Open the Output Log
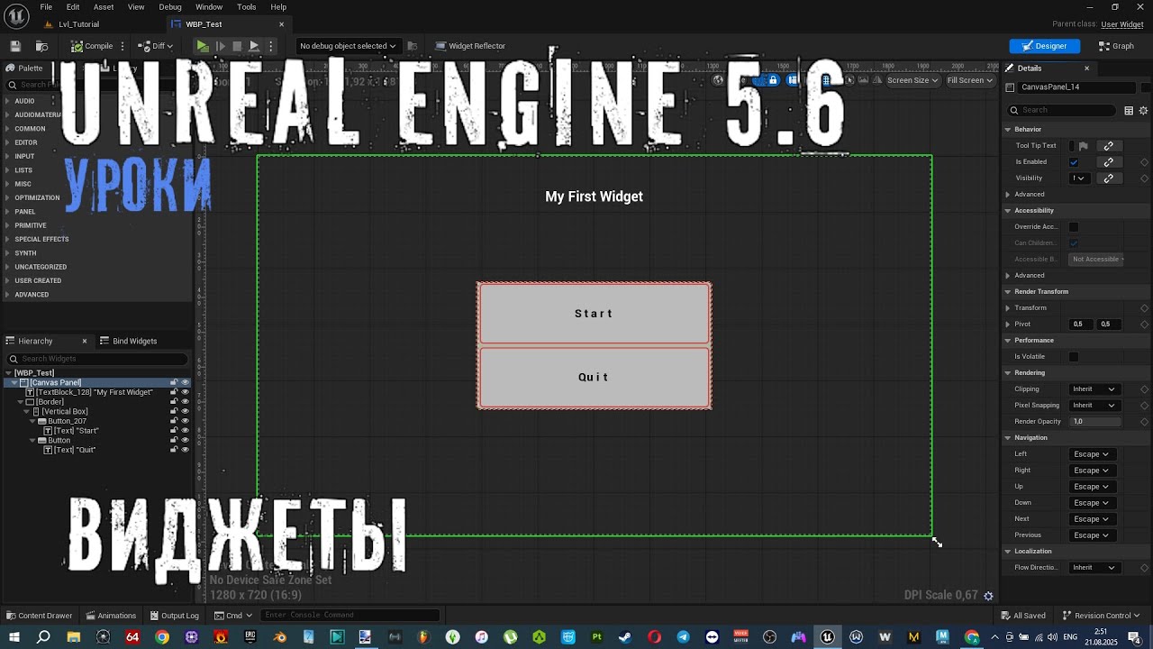 click(x=174, y=616)
